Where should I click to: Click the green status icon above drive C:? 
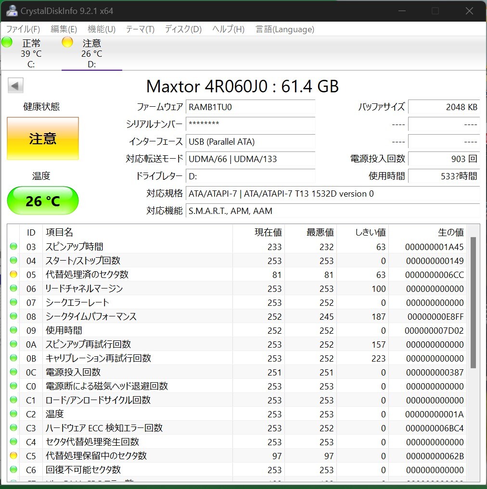click(6, 42)
